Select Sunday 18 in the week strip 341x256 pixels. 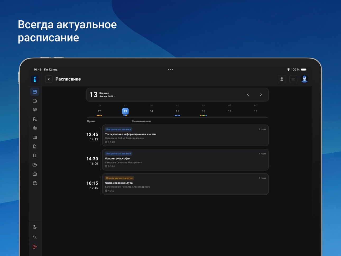(x=256, y=111)
